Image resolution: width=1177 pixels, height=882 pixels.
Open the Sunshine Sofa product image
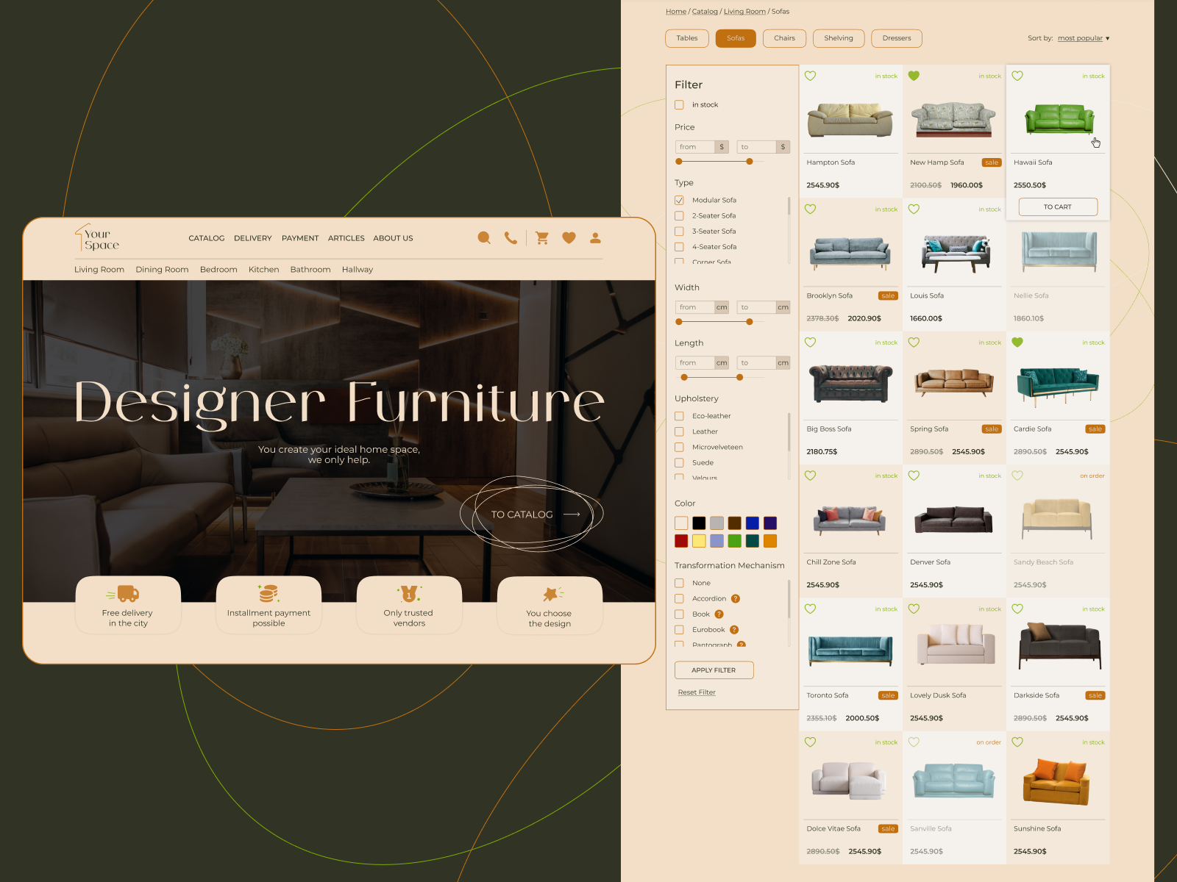(x=1057, y=782)
